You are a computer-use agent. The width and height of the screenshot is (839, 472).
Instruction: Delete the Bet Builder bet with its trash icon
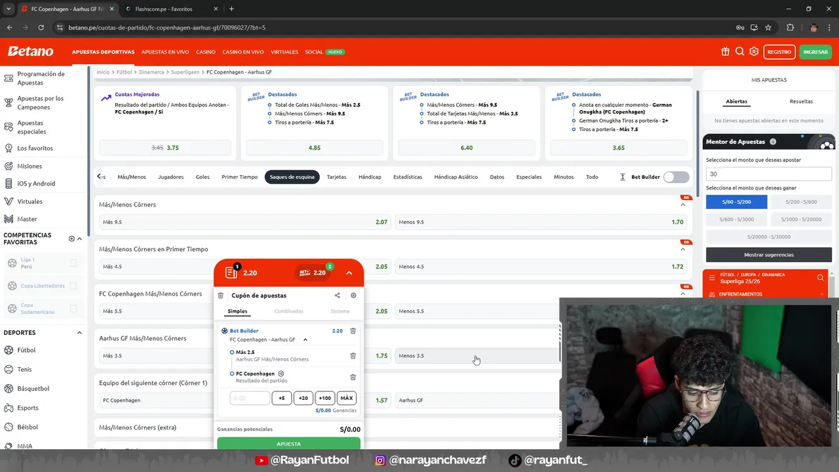[x=353, y=331]
